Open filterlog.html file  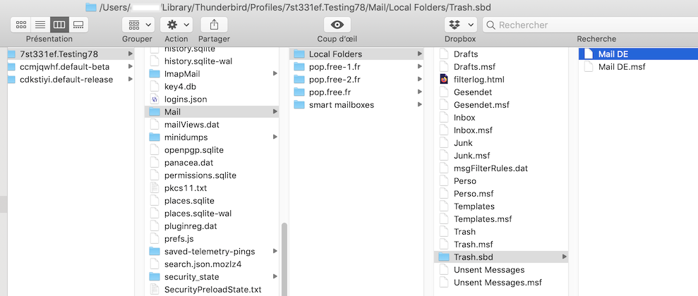(479, 80)
